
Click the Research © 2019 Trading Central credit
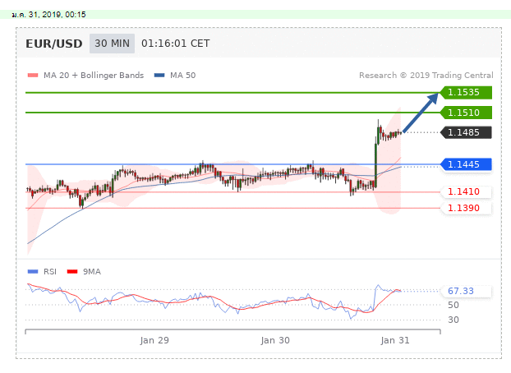426,76
